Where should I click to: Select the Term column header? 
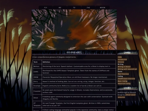(x=37, y=62)
